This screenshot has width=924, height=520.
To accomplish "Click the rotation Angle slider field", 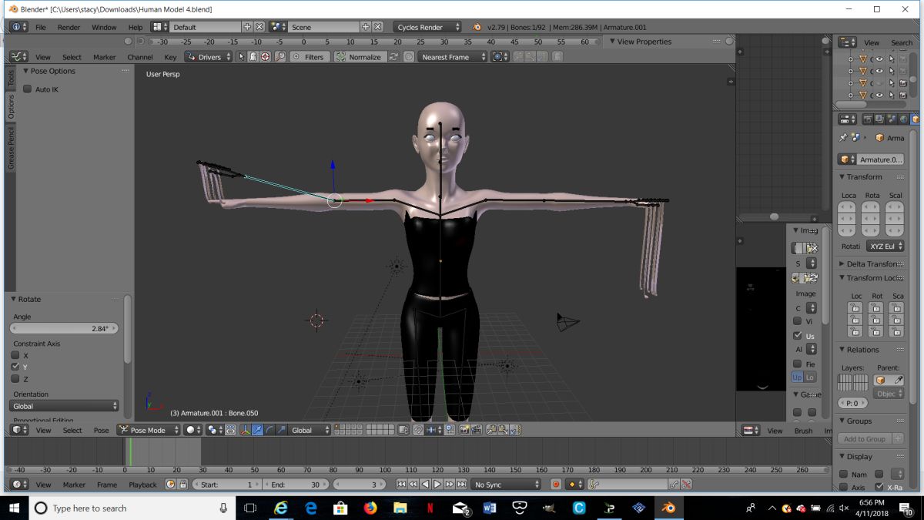I will point(65,328).
